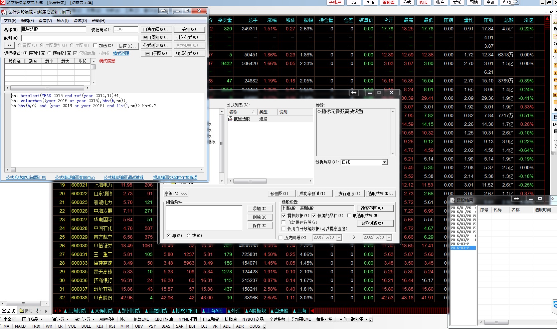Click the 批里选股 formula icon in the list
This screenshot has width=557, height=329.
(231, 119)
